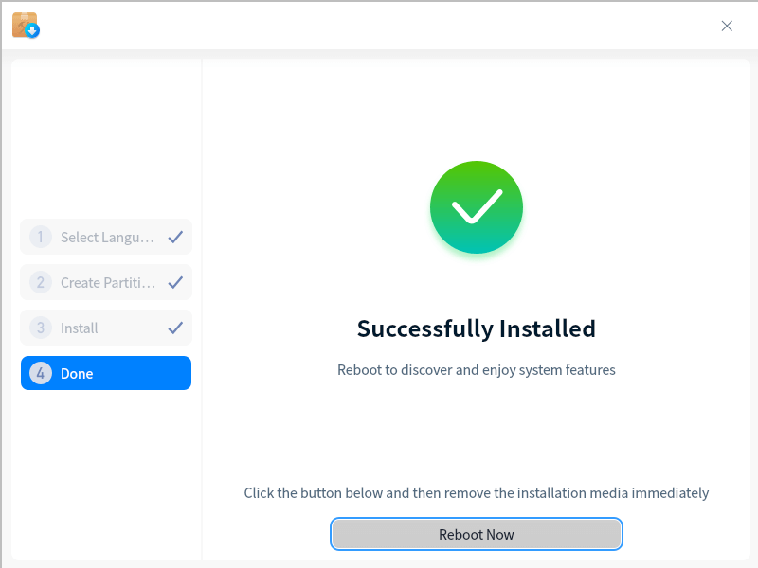Screen dimensions: 758x568
Task: Click the remove installation media instruction text
Action: (477, 492)
